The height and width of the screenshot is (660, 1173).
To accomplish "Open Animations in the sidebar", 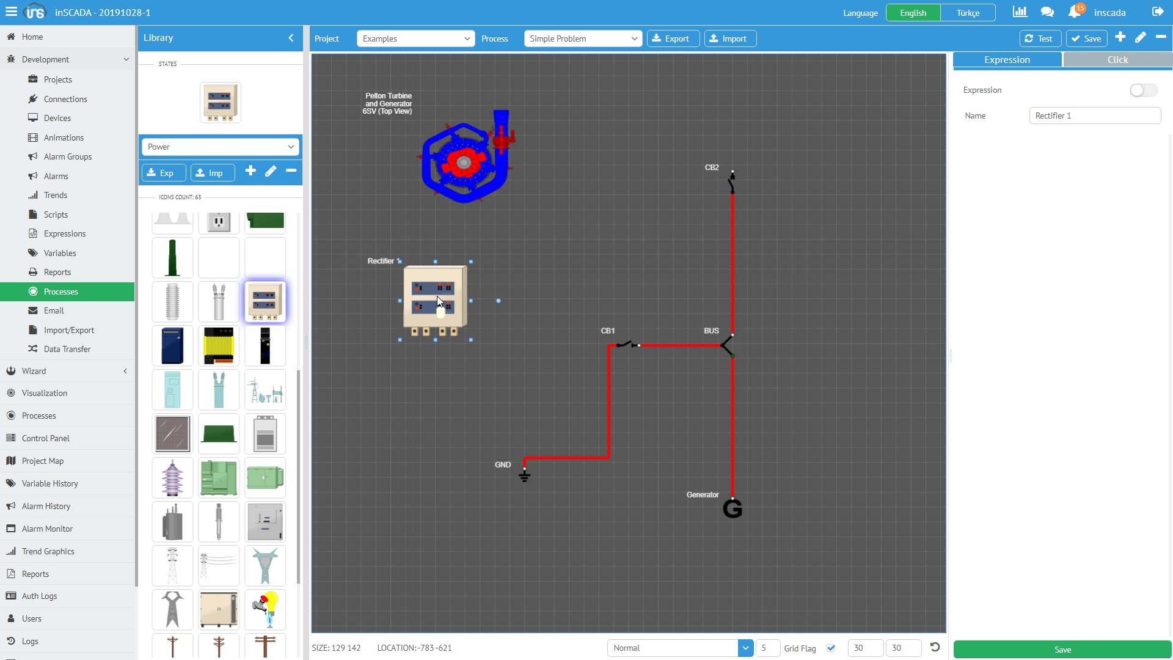I will tap(64, 137).
